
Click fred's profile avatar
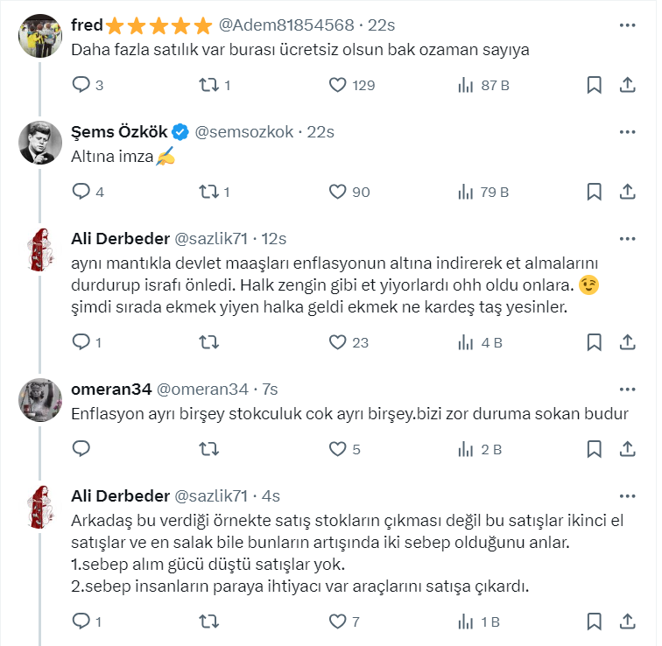coord(39,35)
